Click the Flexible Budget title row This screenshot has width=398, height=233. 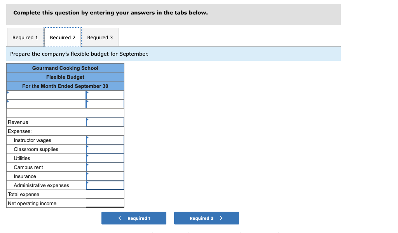(x=65, y=77)
